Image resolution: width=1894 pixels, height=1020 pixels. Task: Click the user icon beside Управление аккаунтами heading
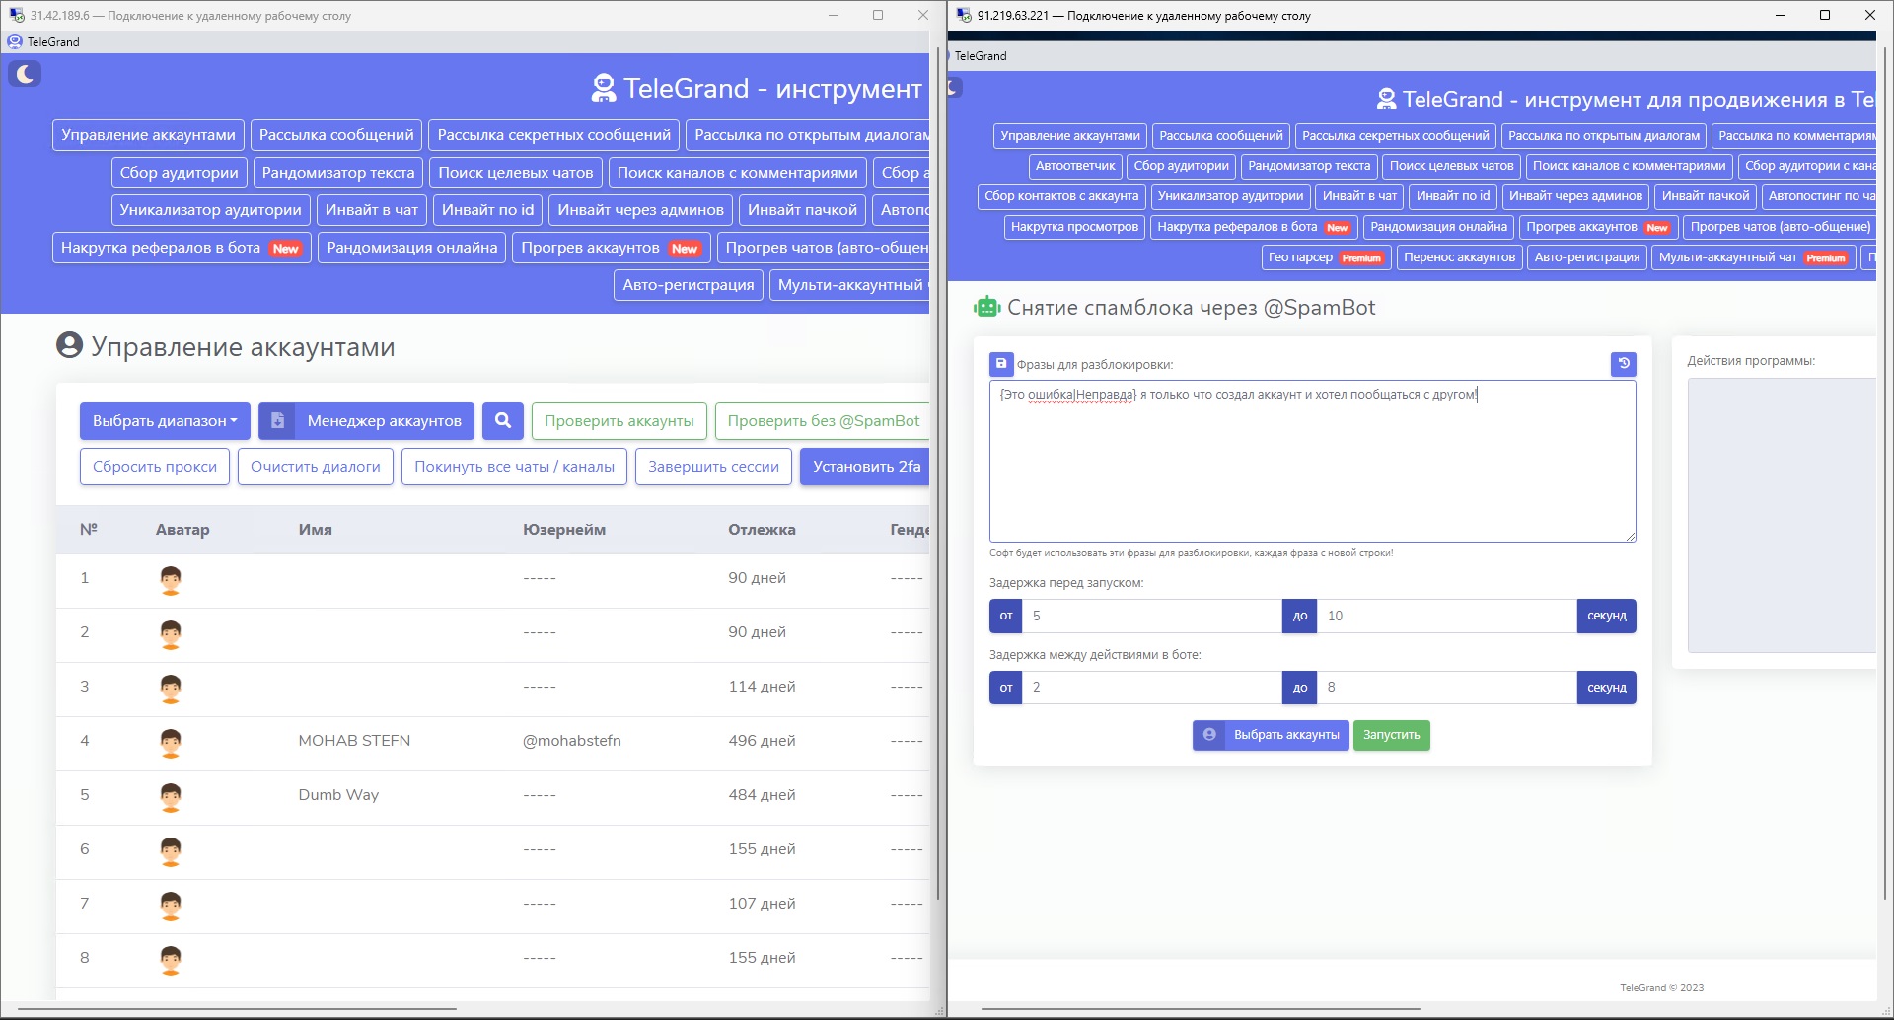point(69,345)
